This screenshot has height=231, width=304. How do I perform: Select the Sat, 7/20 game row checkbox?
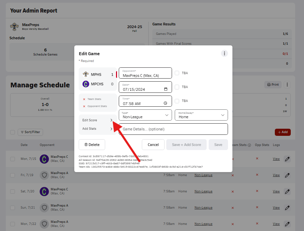pyautogui.click(x=13, y=191)
